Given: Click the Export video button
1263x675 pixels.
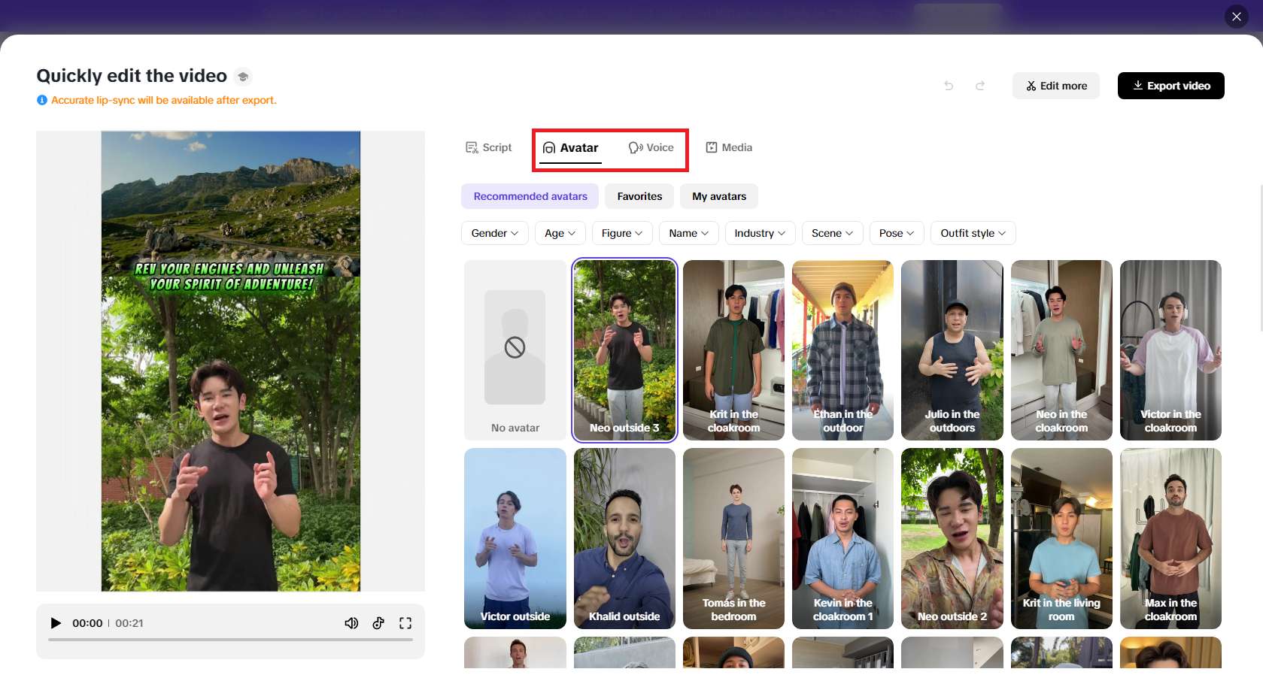Looking at the screenshot, I should pyautogui.click(x=1171, y=86).
